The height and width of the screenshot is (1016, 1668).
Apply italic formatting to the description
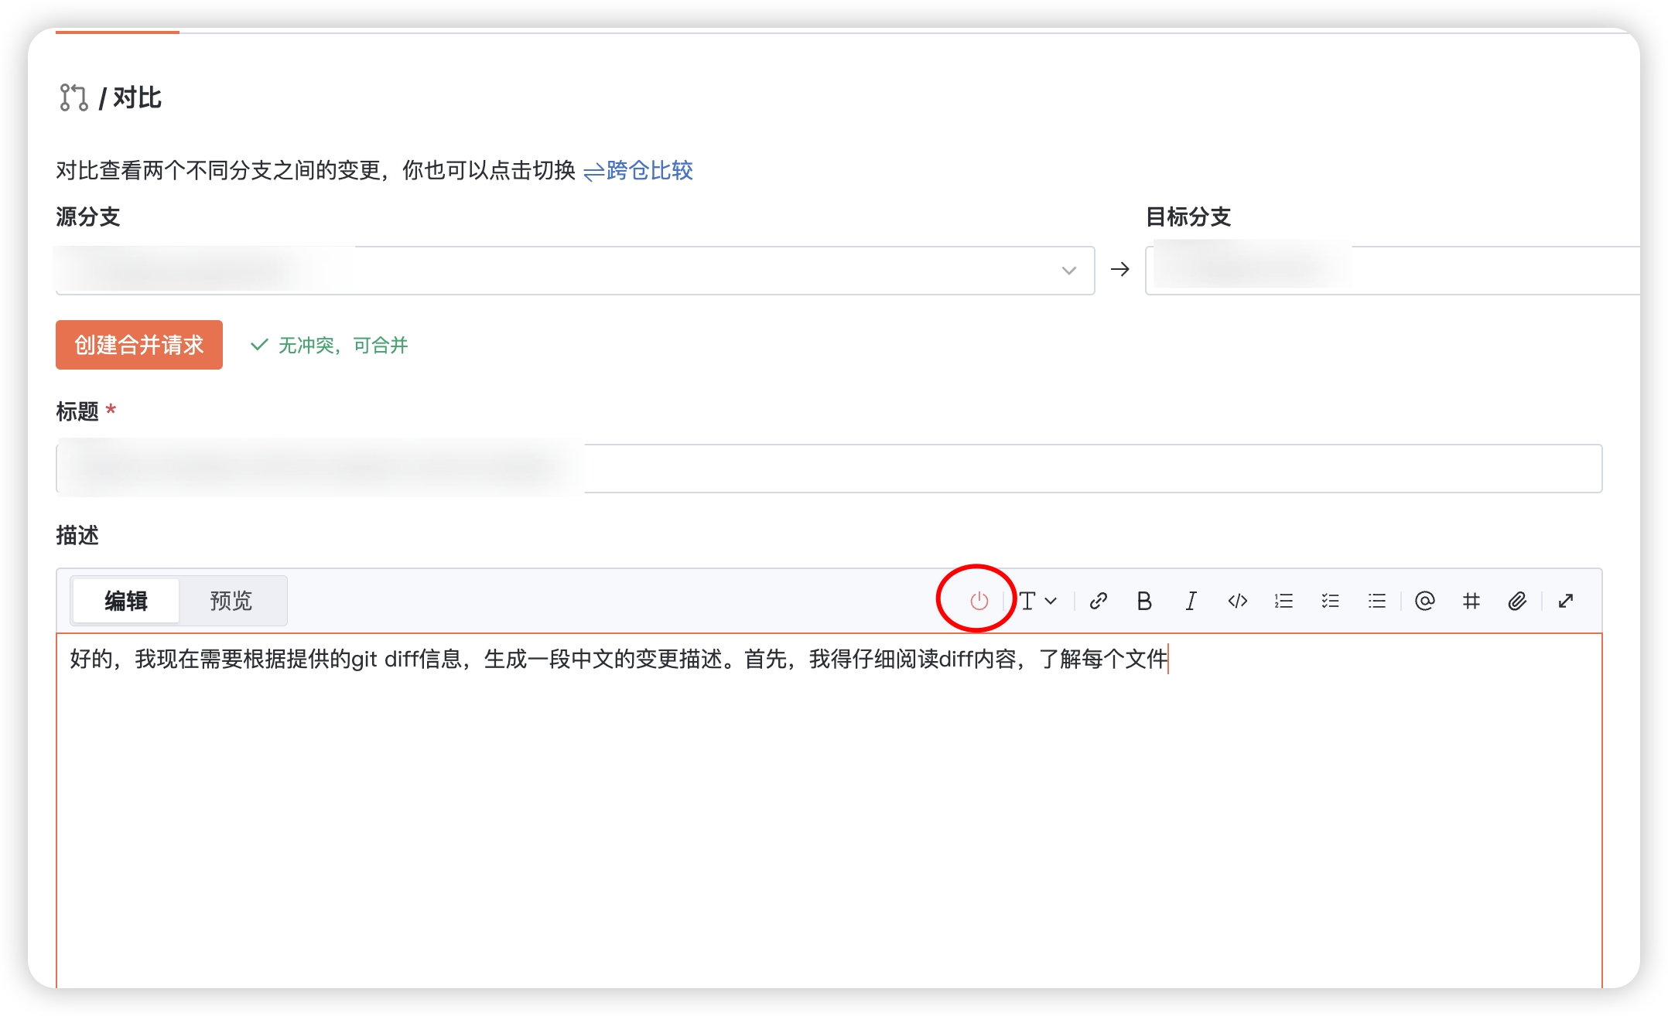(x=1191, y=601)
